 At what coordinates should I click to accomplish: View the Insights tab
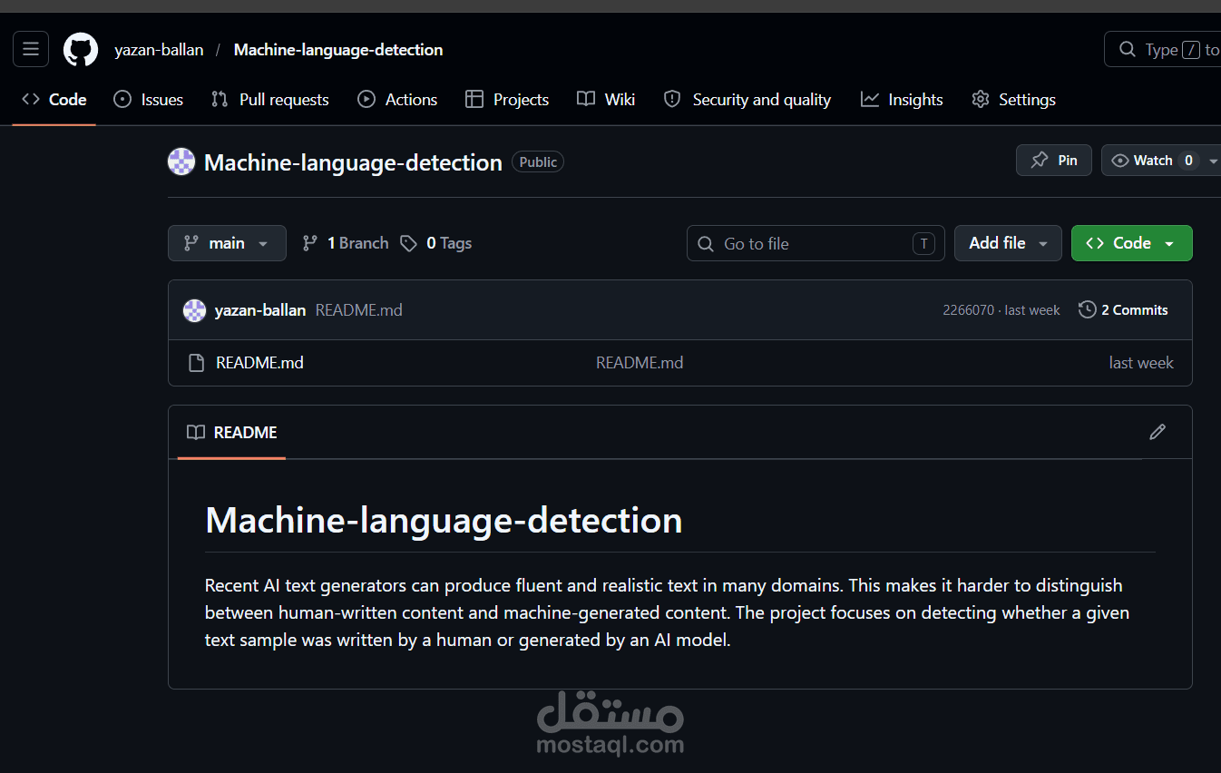(x=903, y=100)
